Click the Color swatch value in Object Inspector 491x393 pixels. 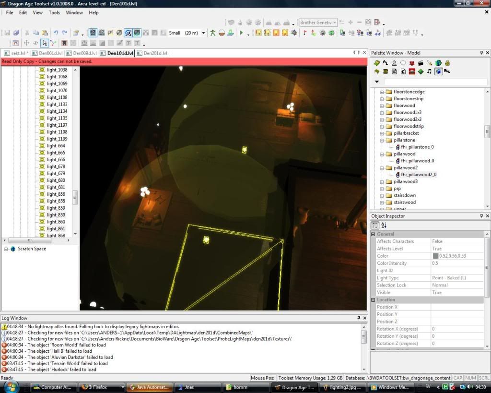point(435,256)
